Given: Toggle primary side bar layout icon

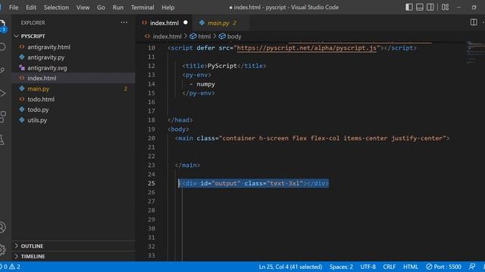Looking at the screenshot, I should point(409,7).
